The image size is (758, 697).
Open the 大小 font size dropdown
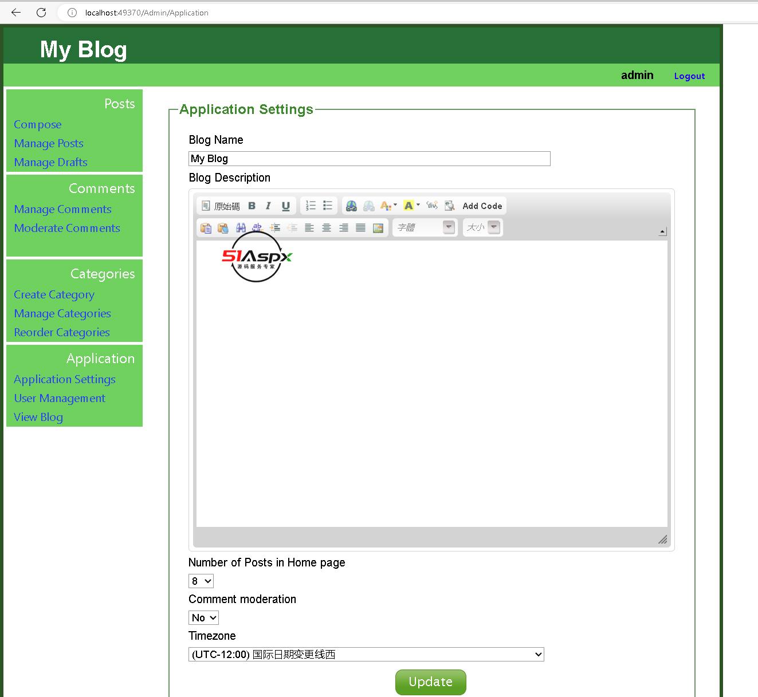(x=483, y=227)
